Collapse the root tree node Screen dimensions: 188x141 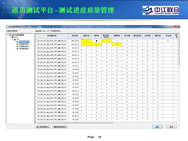(8, 35)
